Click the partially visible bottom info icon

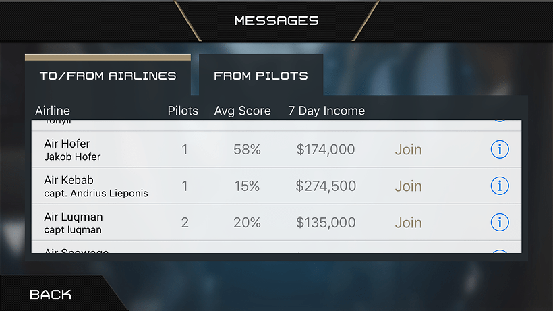500,251
